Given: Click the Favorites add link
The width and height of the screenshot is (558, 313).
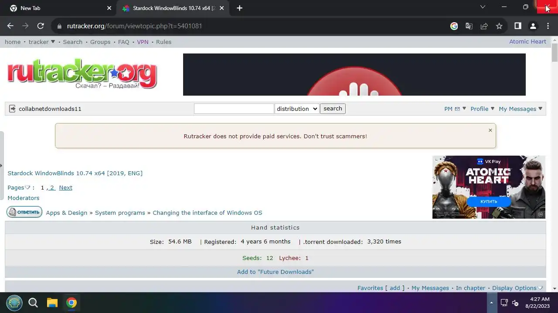Looking at the screenshot, I should click(x=395, y=288).
